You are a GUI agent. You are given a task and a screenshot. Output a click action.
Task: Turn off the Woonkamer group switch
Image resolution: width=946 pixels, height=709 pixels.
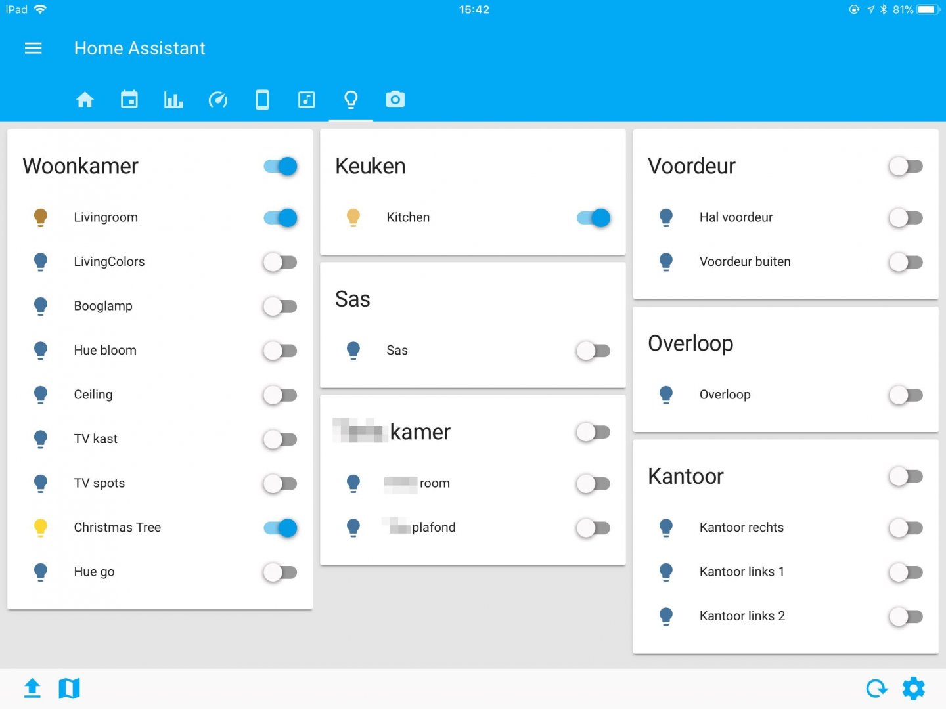click(281, 166)
